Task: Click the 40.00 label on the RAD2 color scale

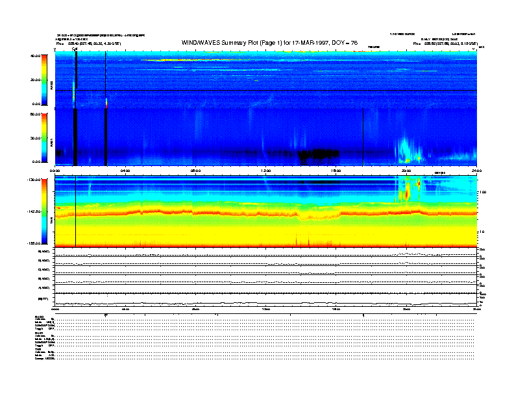Action: [35, 56]
